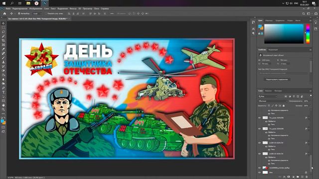Switch to the Коррекция tab
Image resolution: width=319 pixels, height=179 pixels.
[273, 50]
